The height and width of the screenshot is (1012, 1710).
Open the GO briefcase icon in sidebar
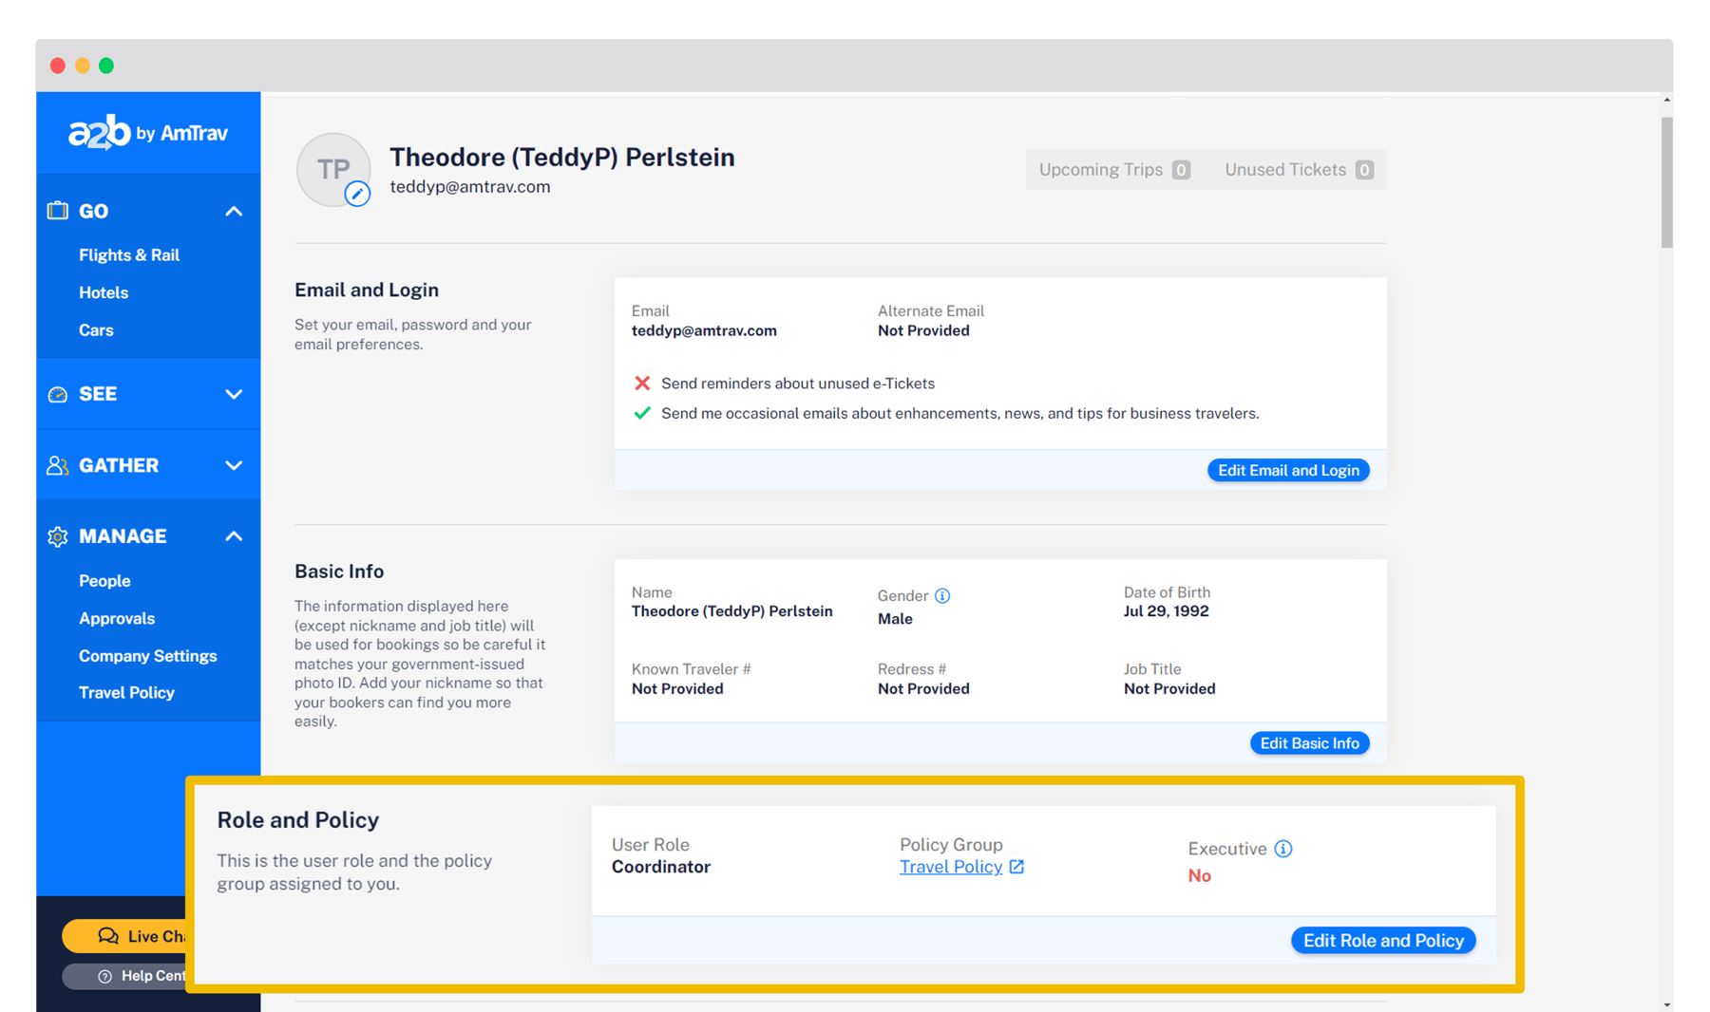(57, 211)
